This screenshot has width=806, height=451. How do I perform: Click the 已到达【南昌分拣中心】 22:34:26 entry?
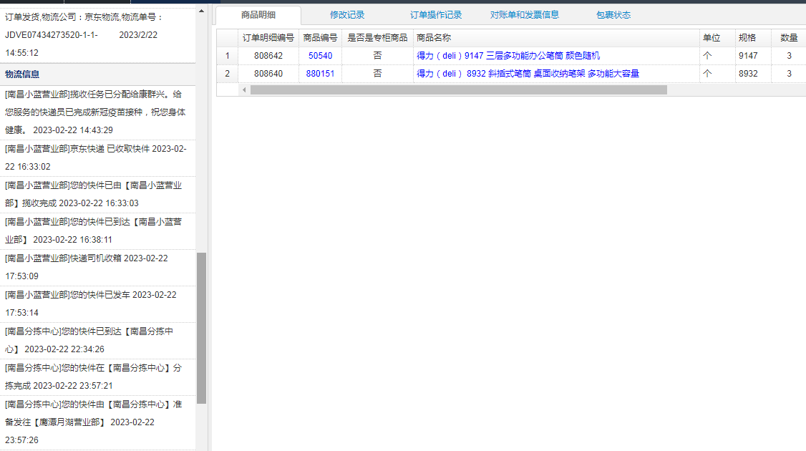97,341
